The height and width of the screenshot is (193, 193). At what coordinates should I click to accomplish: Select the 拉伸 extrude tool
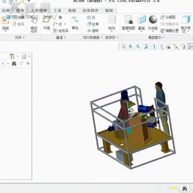[93, 24]
